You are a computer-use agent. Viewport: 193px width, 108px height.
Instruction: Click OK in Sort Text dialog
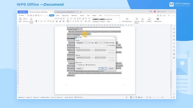coord(103,69)
